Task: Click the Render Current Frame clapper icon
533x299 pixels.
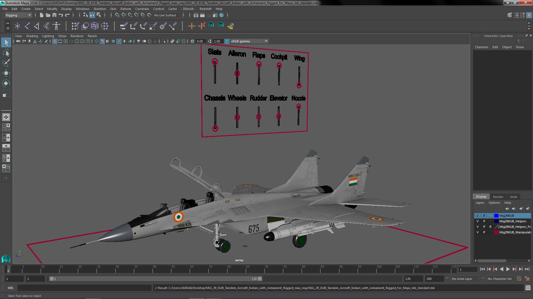Action: click(x=202, y=15)
